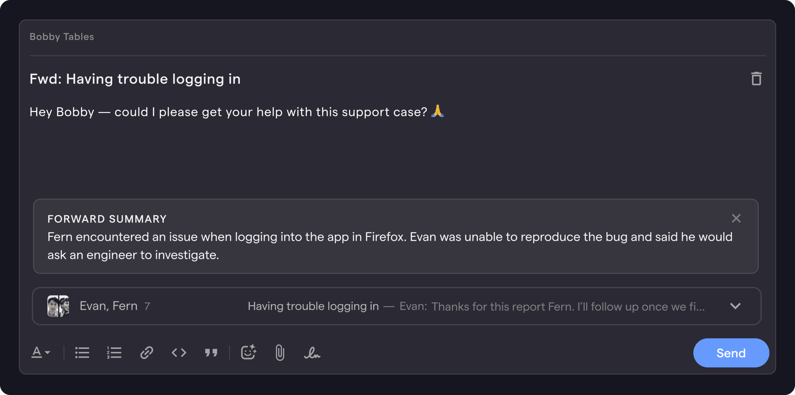Send the forwarded email

731,353
